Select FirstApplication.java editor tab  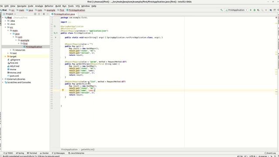tap(64, 14)
